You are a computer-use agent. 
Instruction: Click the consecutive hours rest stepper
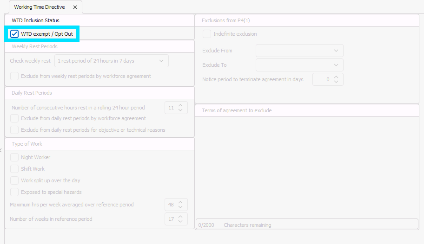click(x=176, y=108)
